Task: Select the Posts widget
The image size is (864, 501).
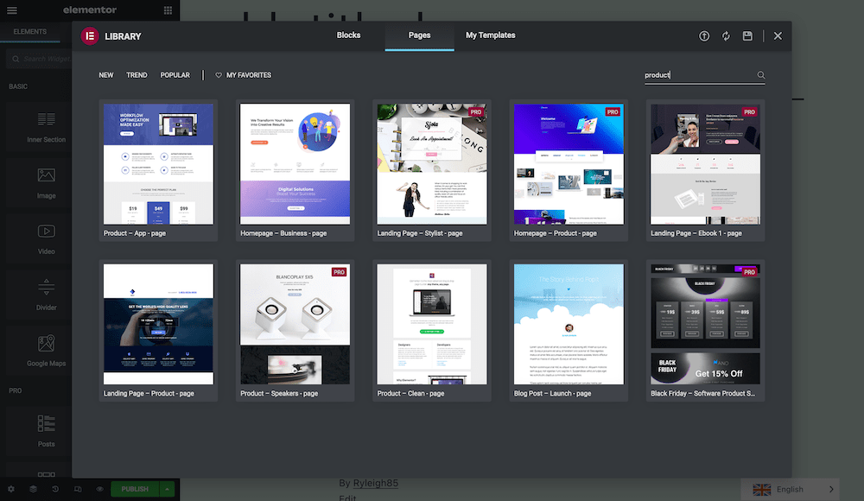Action: [x=47, y=431]
